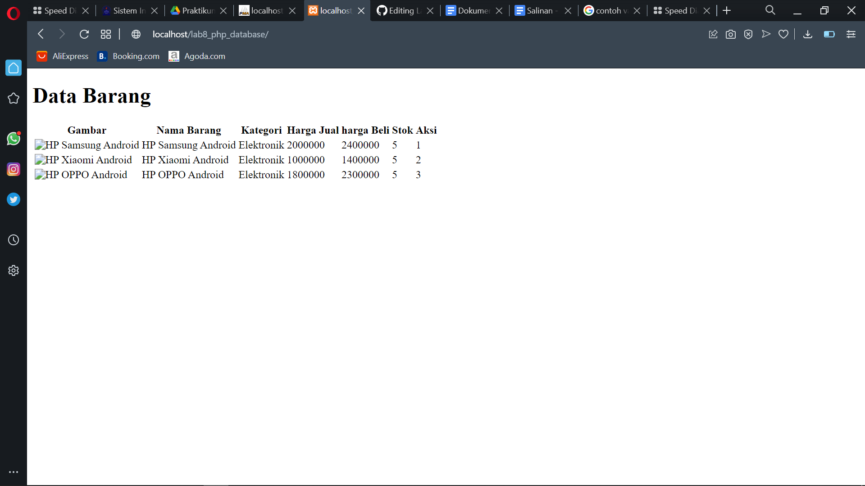Open WhatsApp from the sidebar
The width and height of the screenshot is (865, 486).
click(x=14, y=139)
